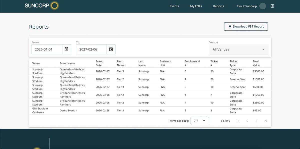
Task: Click the Total Value column header
Action: (x=256, y=63)
